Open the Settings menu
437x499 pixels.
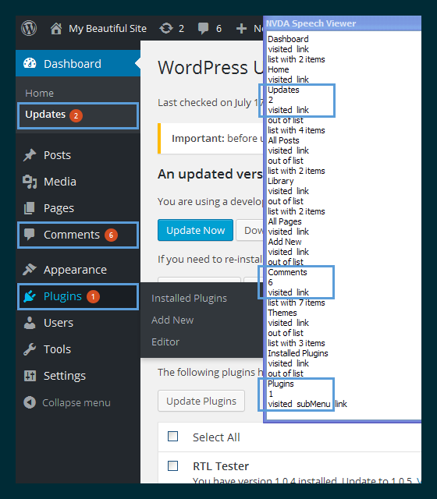pos(65,376)
